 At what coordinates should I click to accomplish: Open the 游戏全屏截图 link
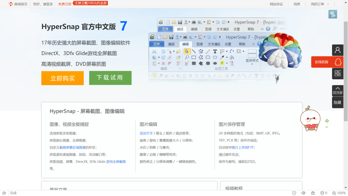tap(116, 161)
